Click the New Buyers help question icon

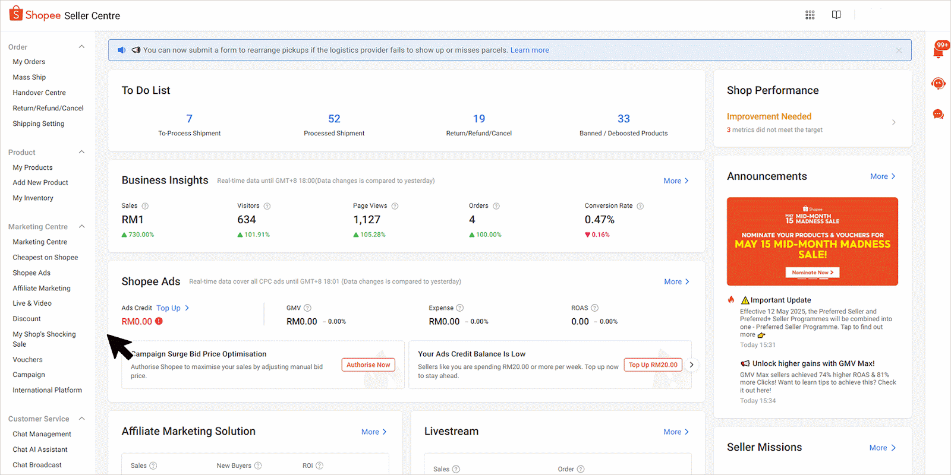[x=258, y=465]
